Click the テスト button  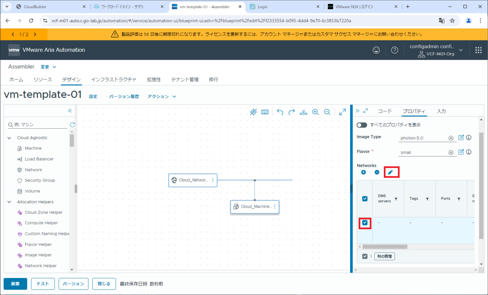tap(43, 284)
